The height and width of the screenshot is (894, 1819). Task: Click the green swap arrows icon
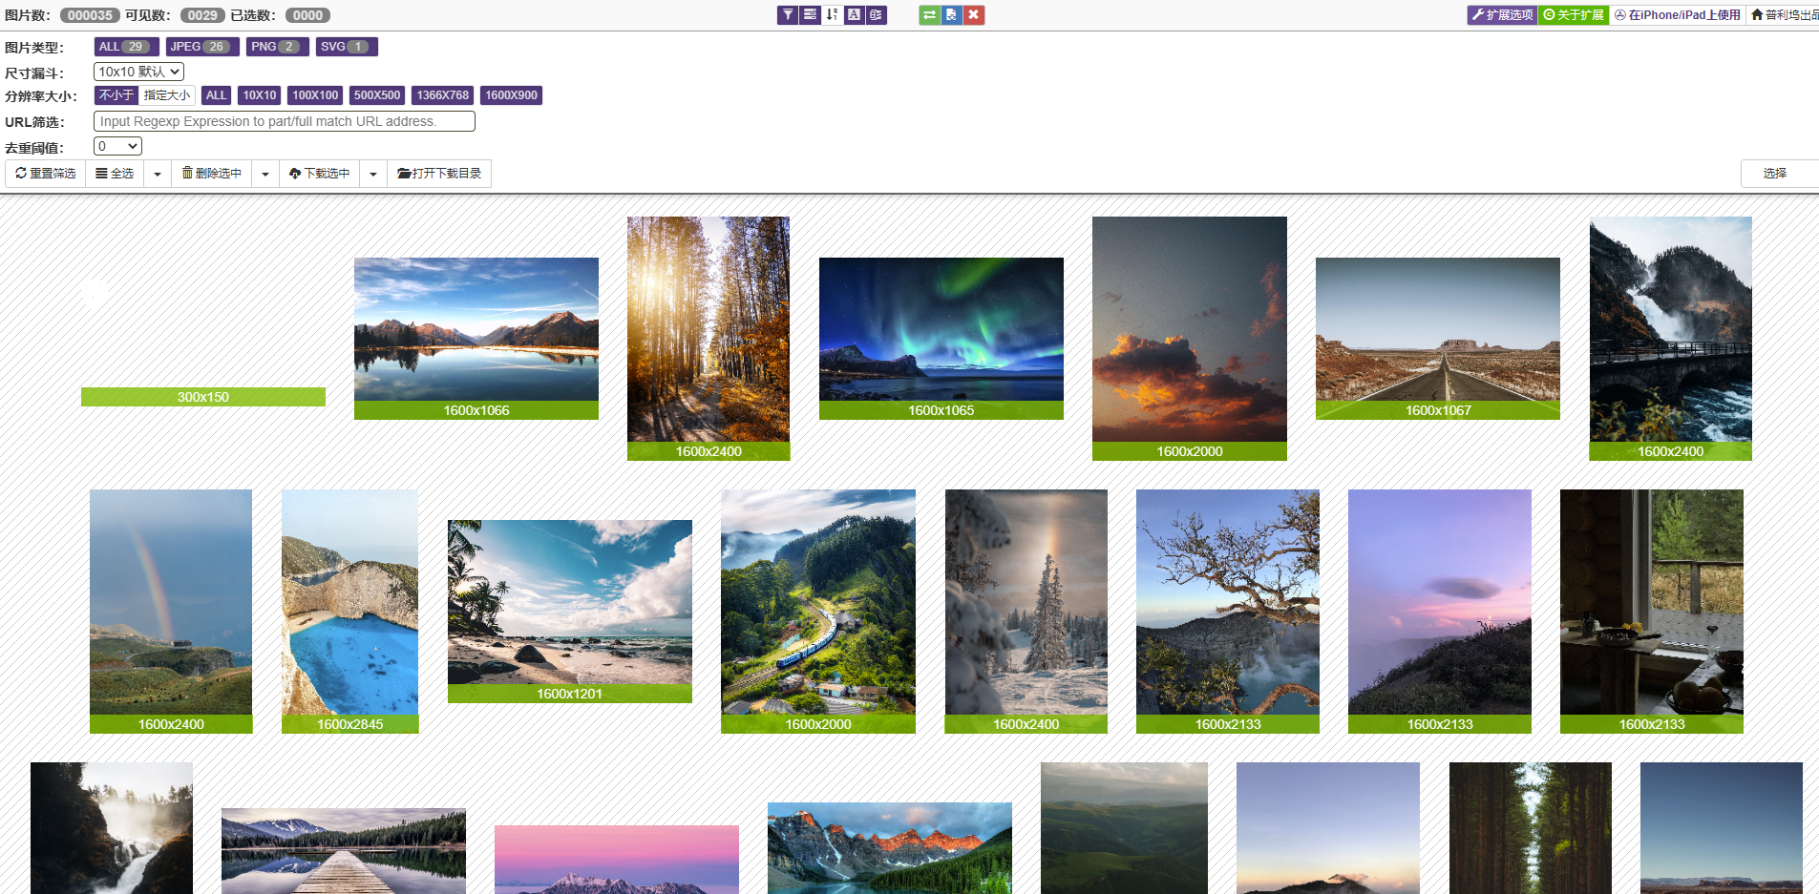[x=929, y=15]
